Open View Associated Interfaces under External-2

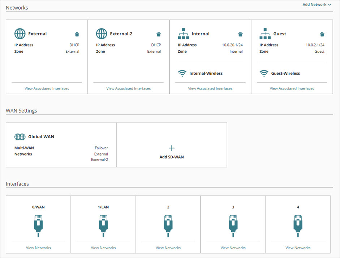pyautogui.click(x=128, y=88)
